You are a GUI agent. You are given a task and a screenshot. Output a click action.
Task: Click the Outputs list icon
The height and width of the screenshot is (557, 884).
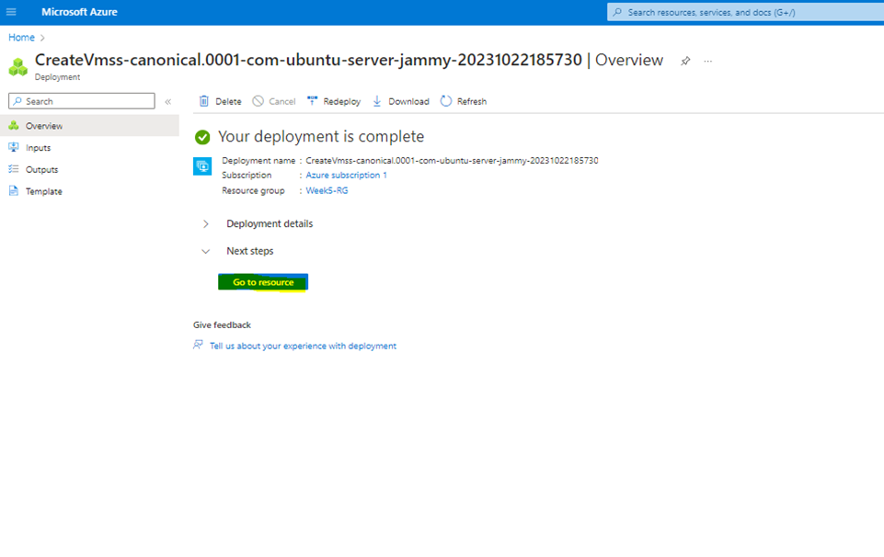click(x=14, y=169)
